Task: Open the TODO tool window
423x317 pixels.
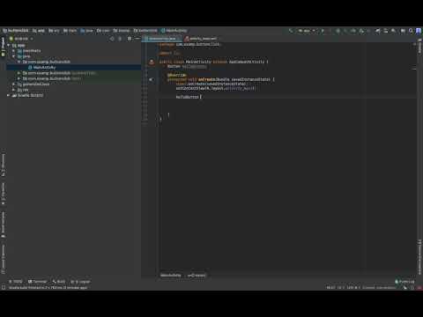Action: point(16,282)
